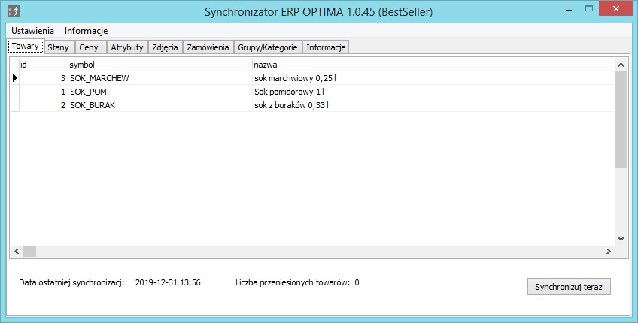This screenshot has height=323, width=638.
Task: Switch to the Ceny tab
Action: pyautogui.click(x=91, y=47)
